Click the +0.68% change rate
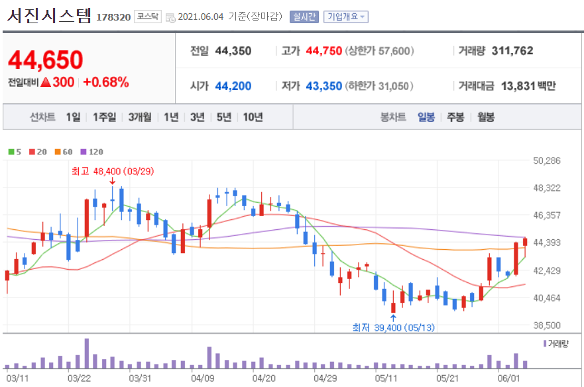584x387 pixels. click(x=106, y=82)
